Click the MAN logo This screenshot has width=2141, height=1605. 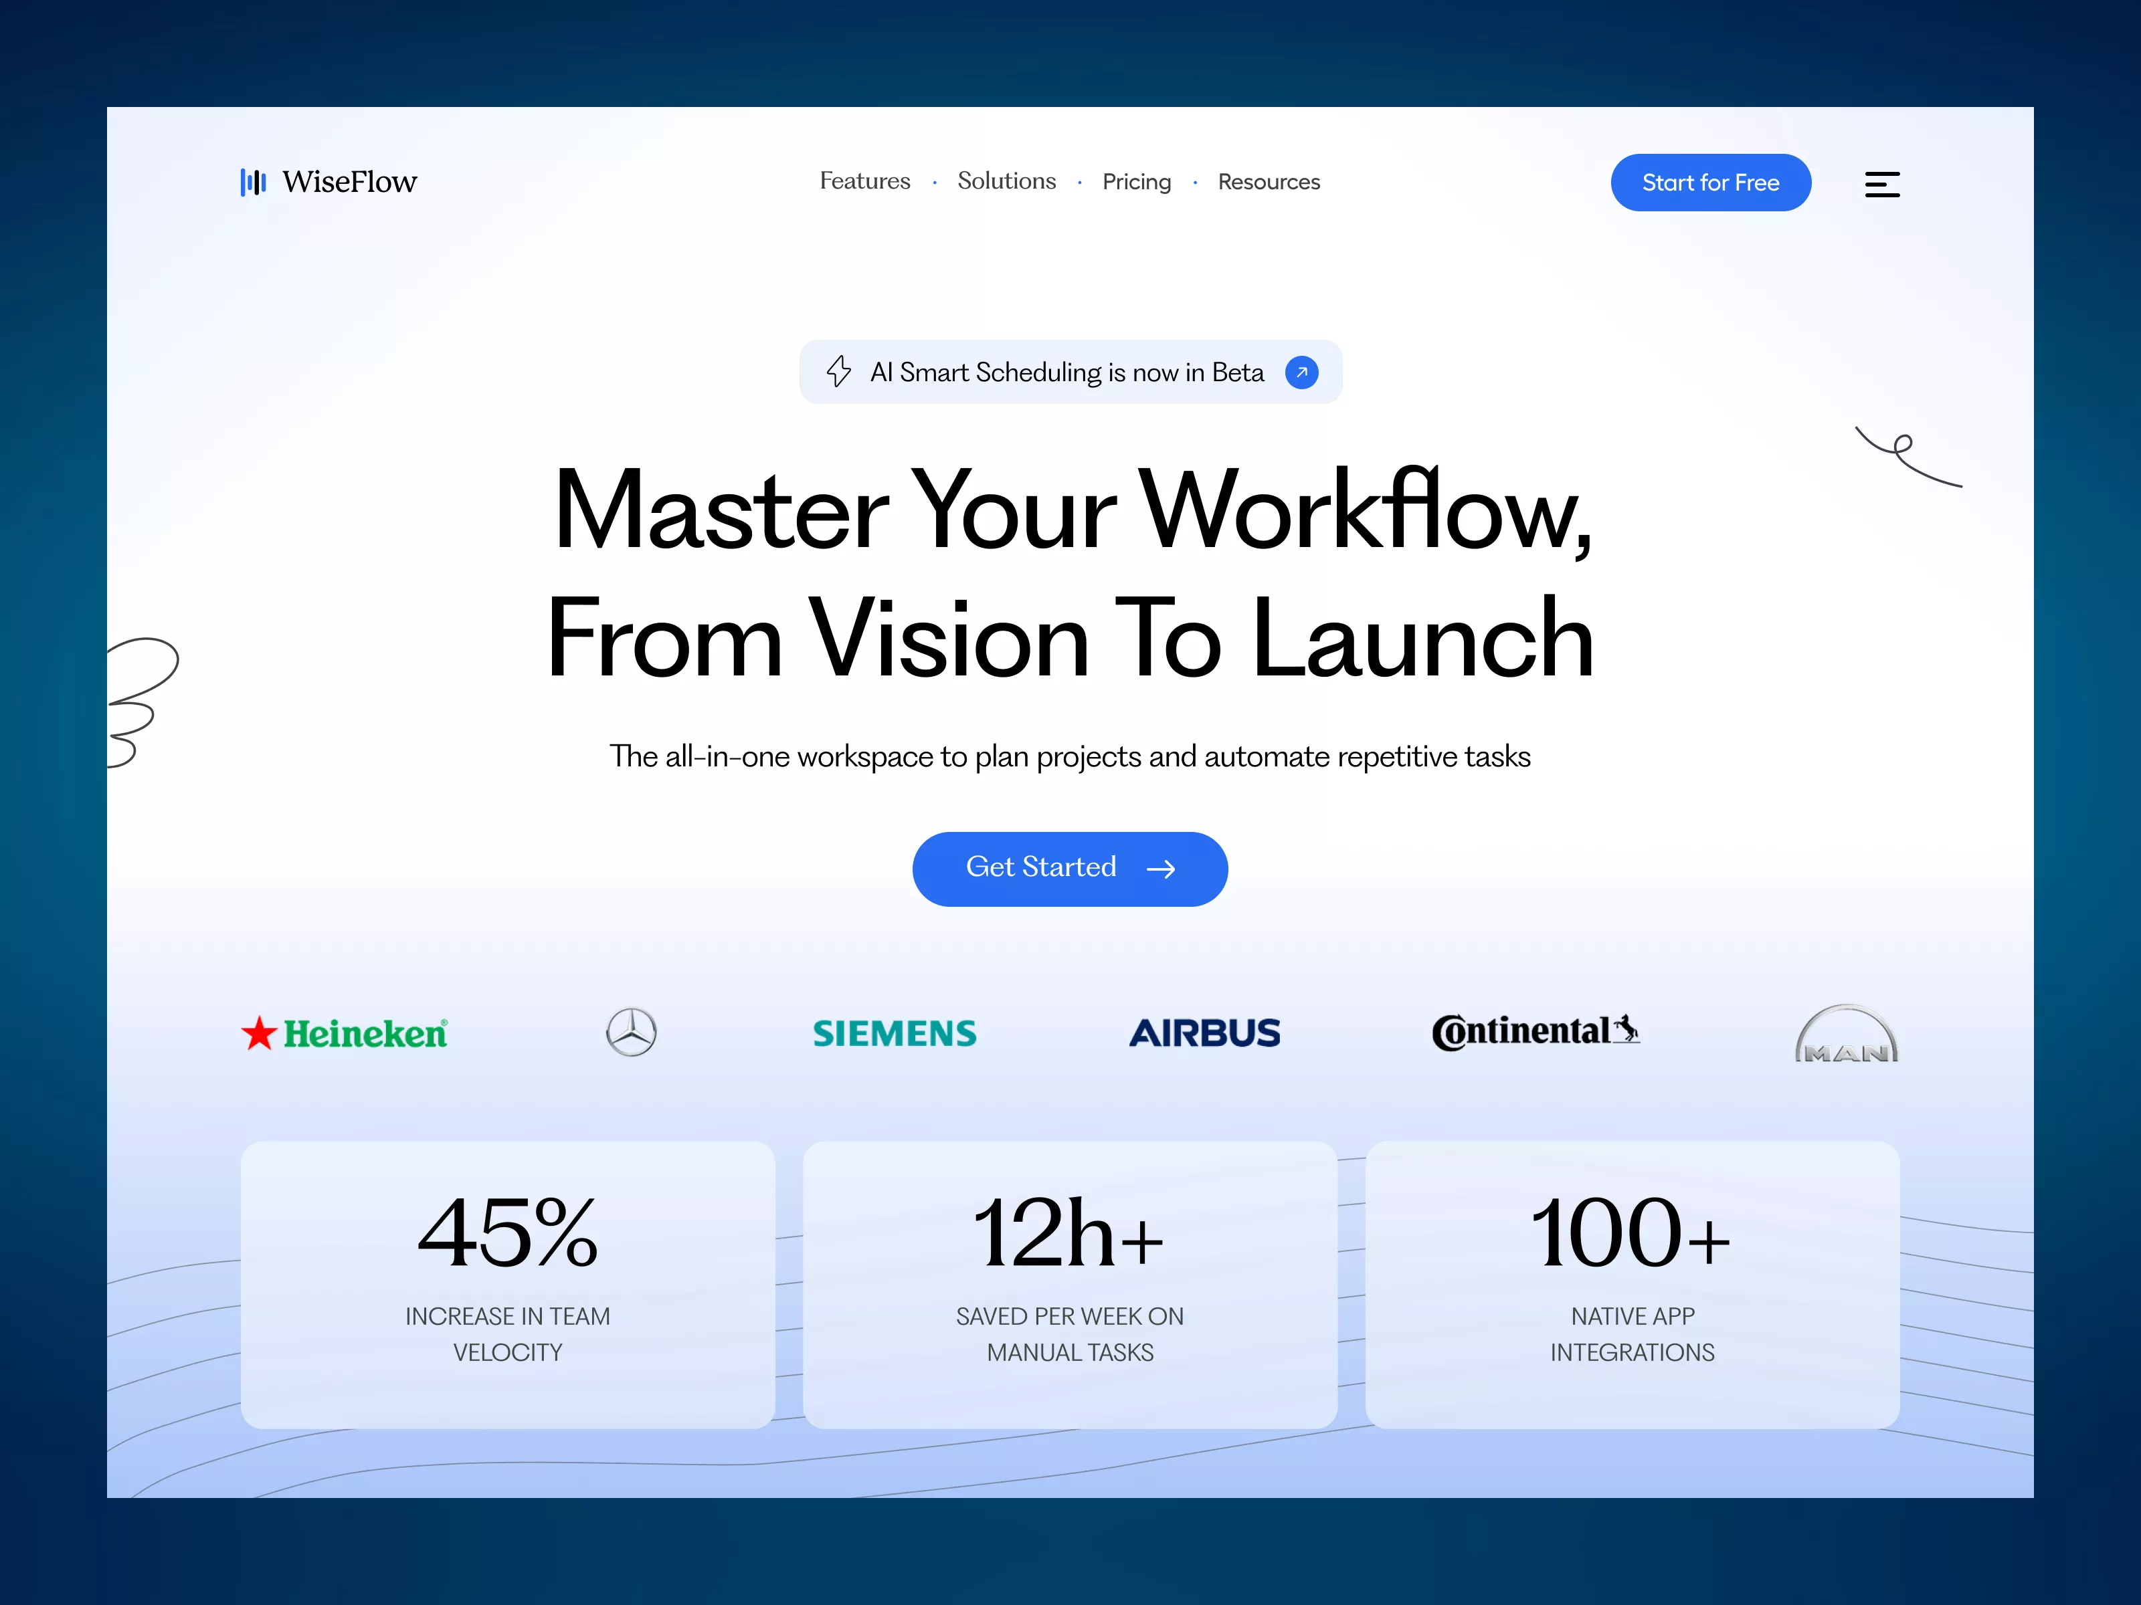(x=1846, y=1035)
